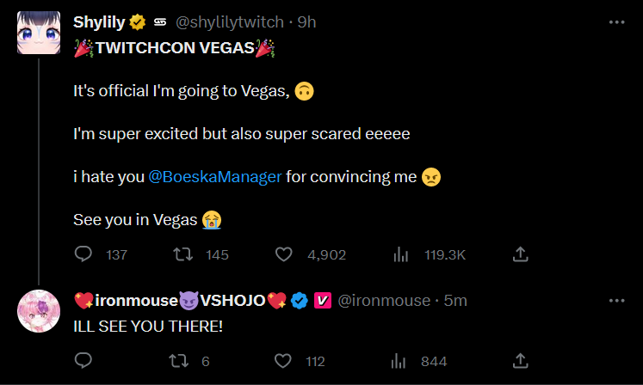Image resolution: width=643 pixels, height=385 pixels.
Task: Click the @ironmouse handle
Action: (x=385, y=300)
